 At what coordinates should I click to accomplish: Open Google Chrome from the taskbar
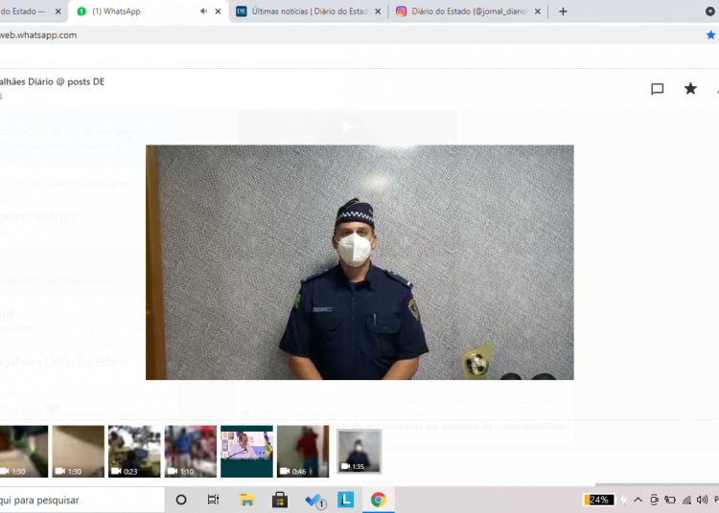(379, 500)
